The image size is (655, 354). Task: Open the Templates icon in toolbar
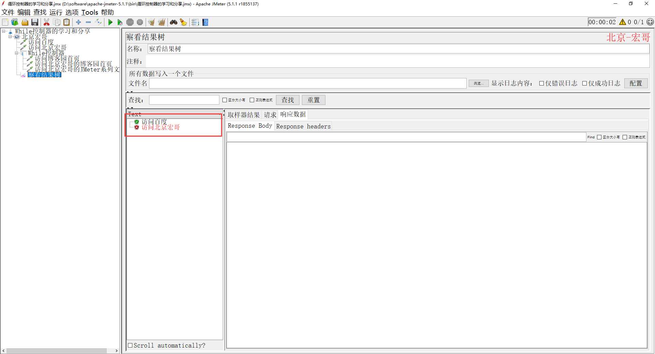[x=15, y=22]
